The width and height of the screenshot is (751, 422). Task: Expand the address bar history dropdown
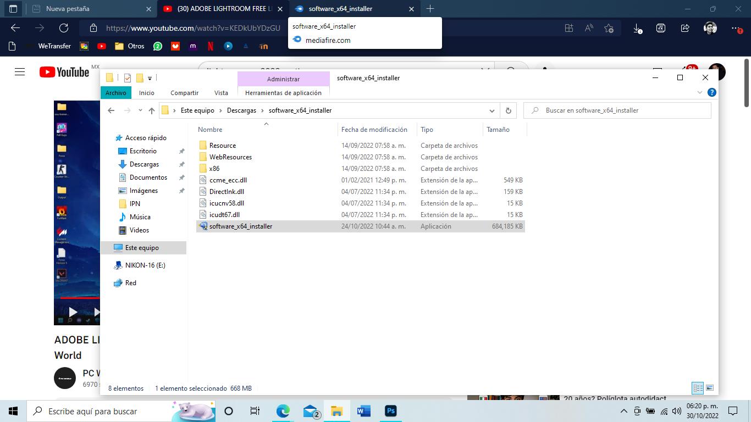tap(492, 110)
